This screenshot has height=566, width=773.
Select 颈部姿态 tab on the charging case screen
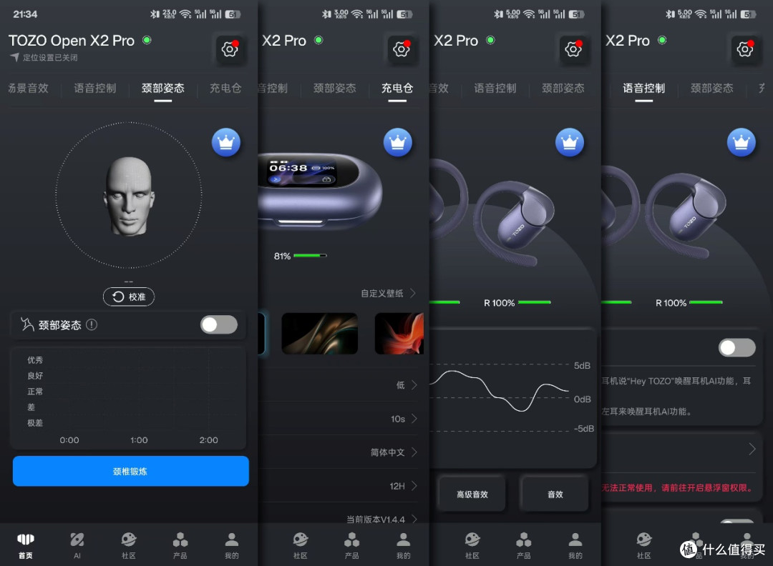click(335, 88)
